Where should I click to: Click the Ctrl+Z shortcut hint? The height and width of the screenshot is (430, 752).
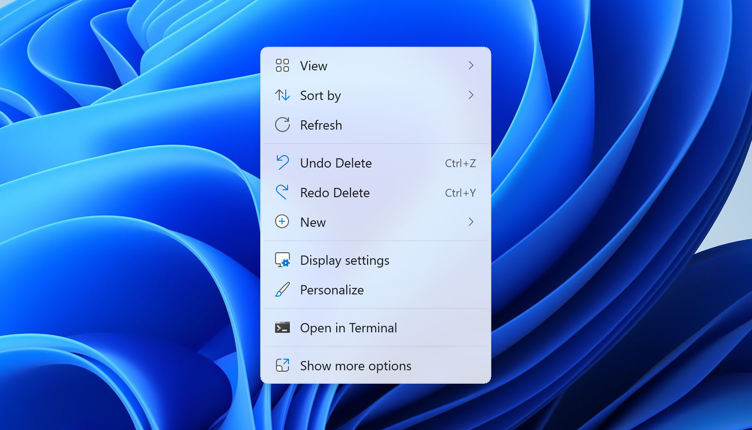pyautogui.click(x=460, y=163)
